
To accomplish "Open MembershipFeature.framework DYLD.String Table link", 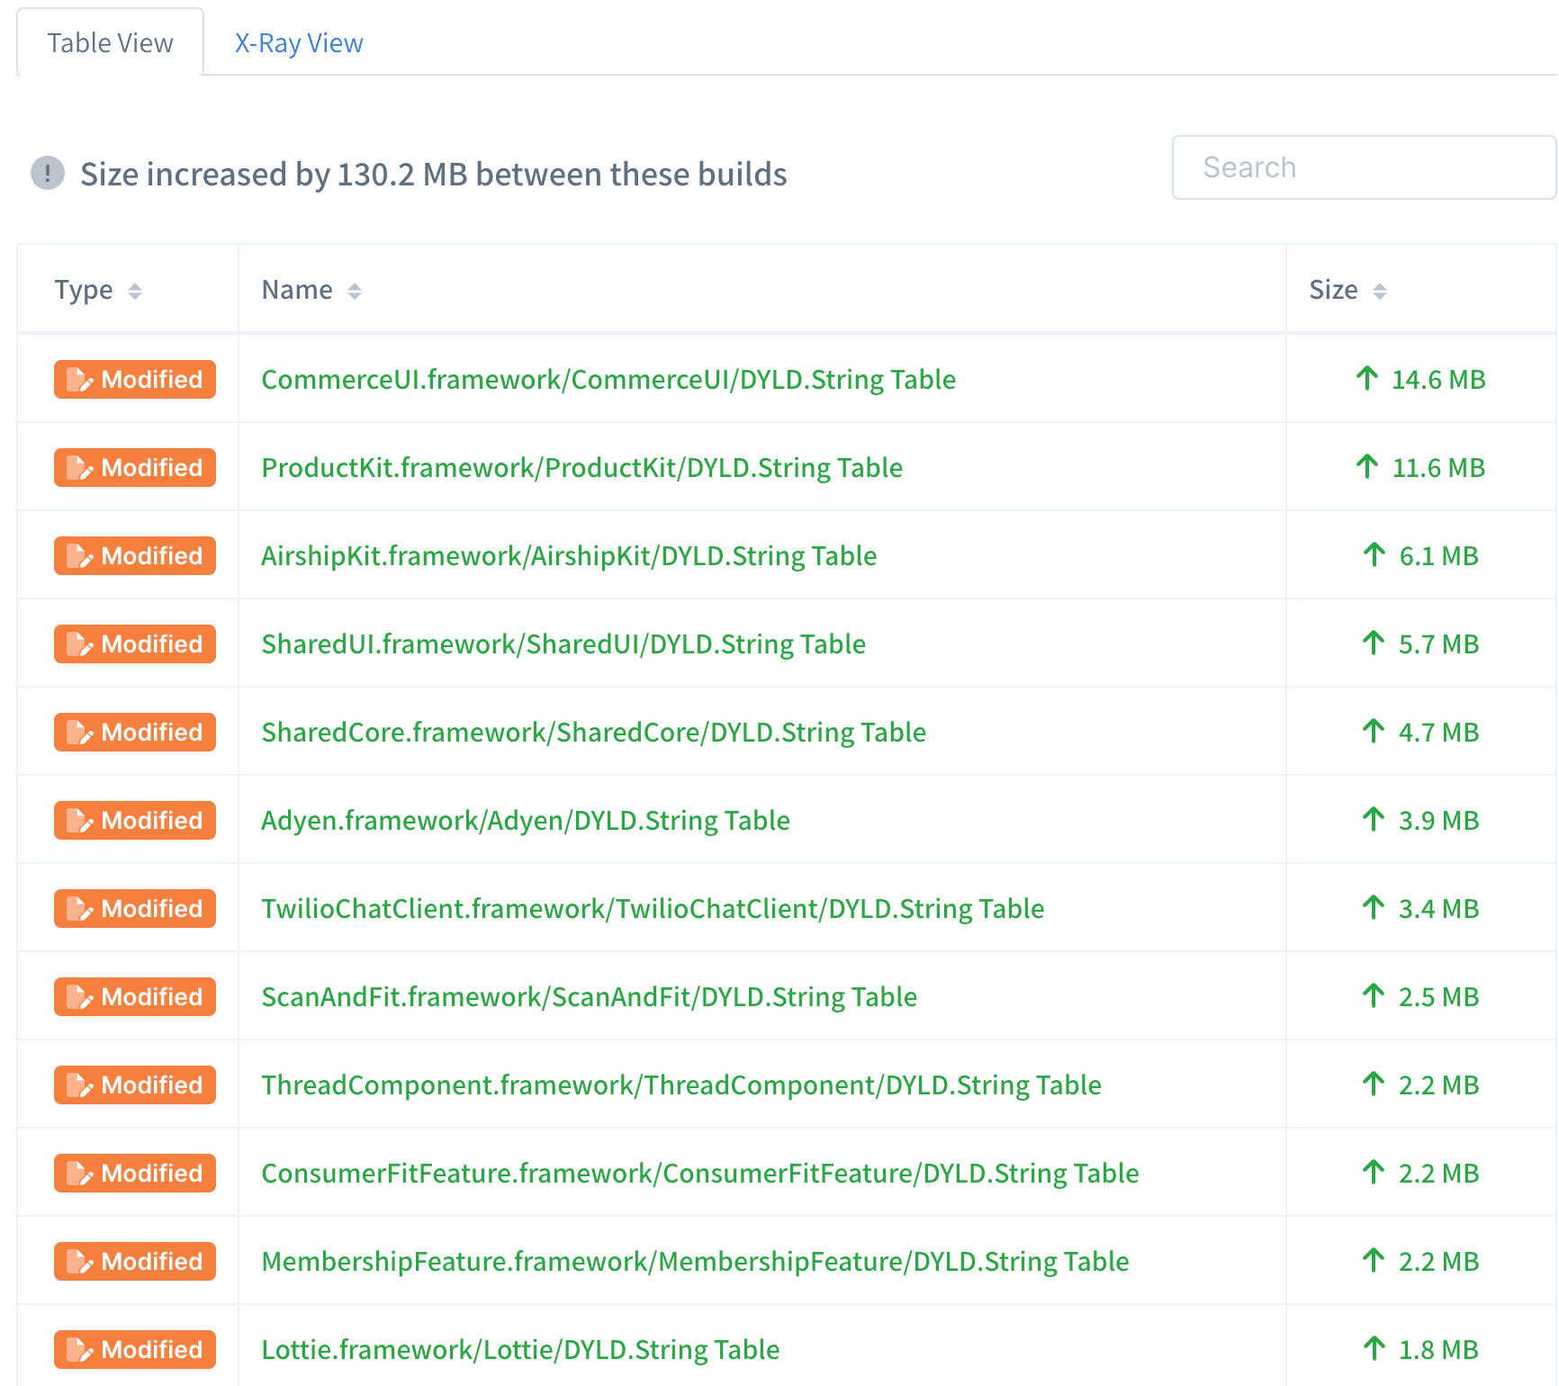I will pos(695,1261).
